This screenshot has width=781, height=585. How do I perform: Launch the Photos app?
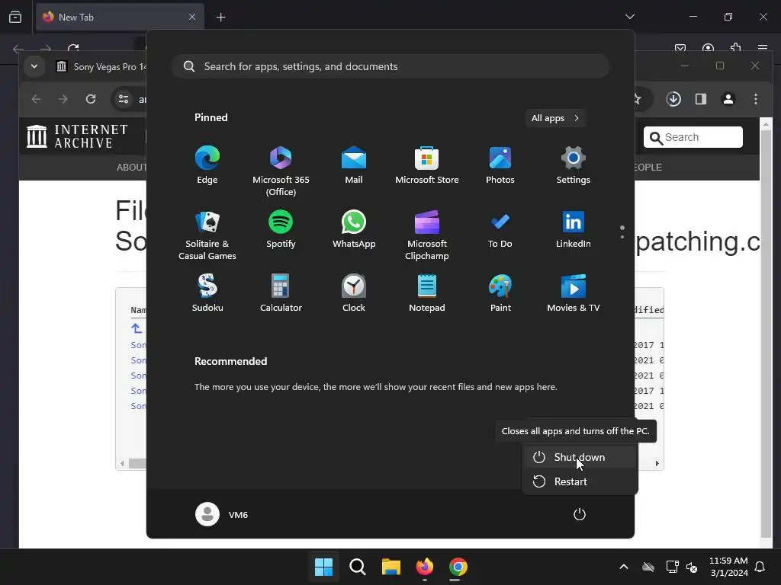500,165
